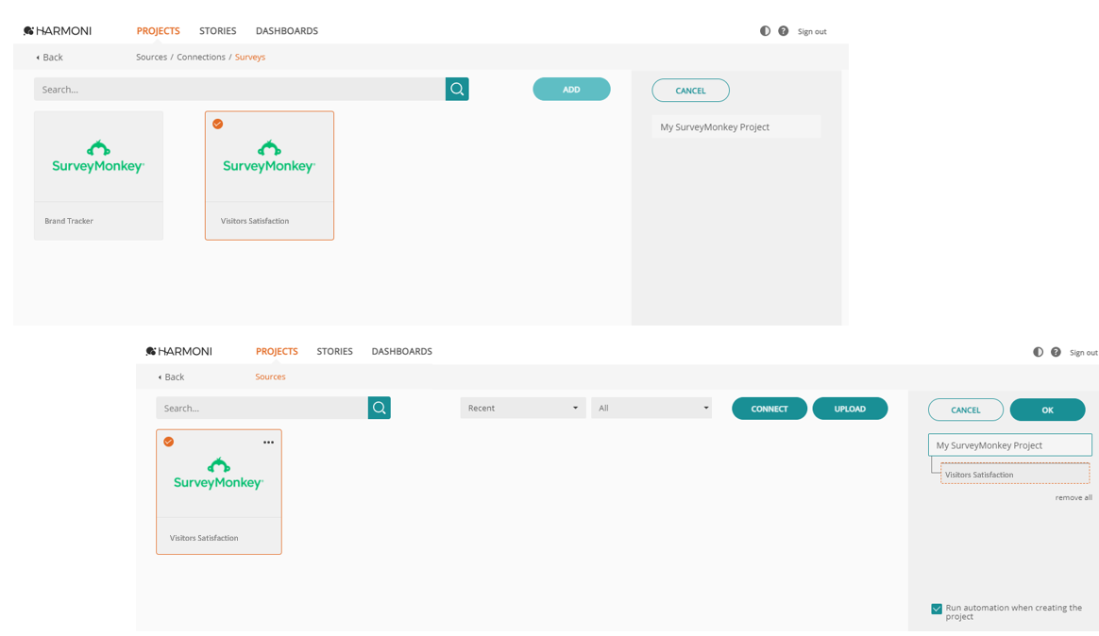Click the Harmoni logo in the upper window
Viewport: 1099px width, 636px height.
point(58,31)
